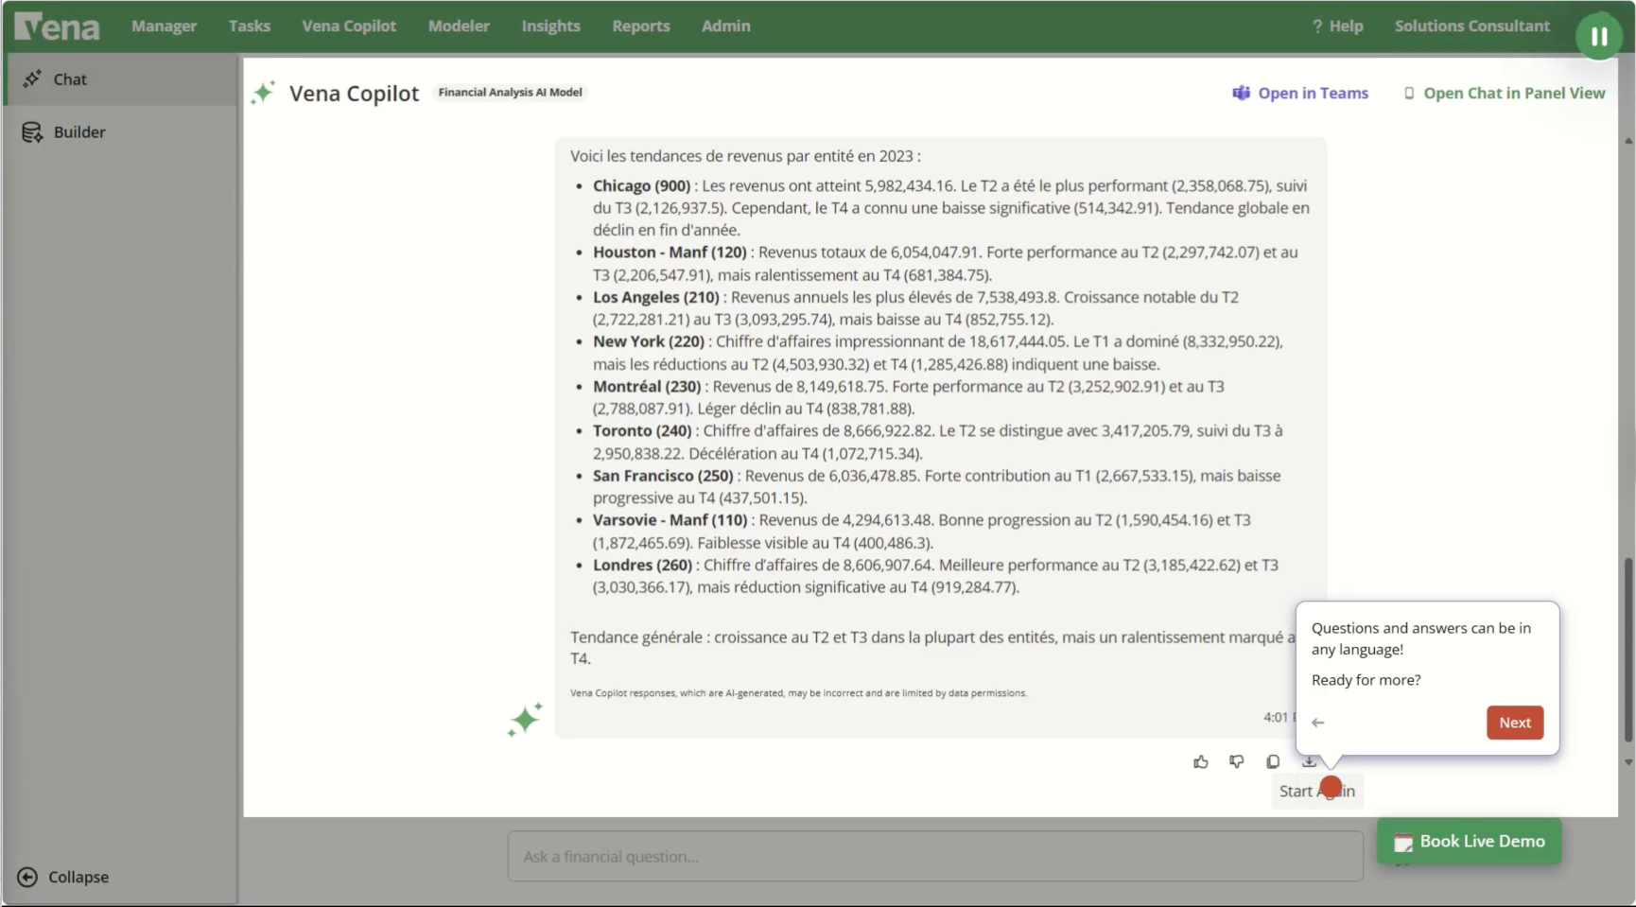Select the Chat icon in the sidebar
The height and width of the screenshot is (907, 1636).
pyautogui.click(x=33, y=78)
